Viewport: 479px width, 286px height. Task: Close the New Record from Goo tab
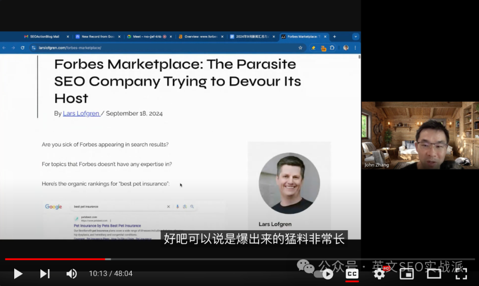pos(119,37)
